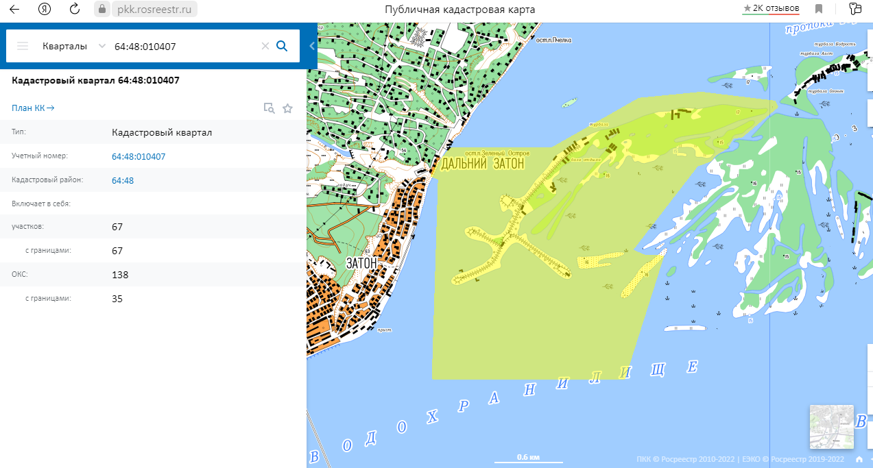The width and height of the screenshot is (873, 468).
Task: Add quarter to favorites with star icon
Action: [x=288, y=108]
